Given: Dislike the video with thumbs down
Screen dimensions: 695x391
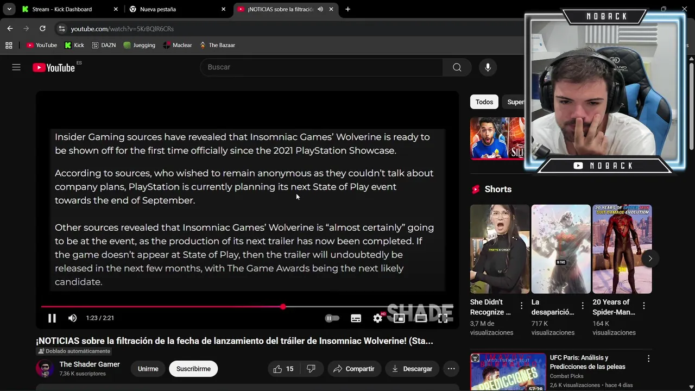Looking at the screenshot, I should [311, 369].
